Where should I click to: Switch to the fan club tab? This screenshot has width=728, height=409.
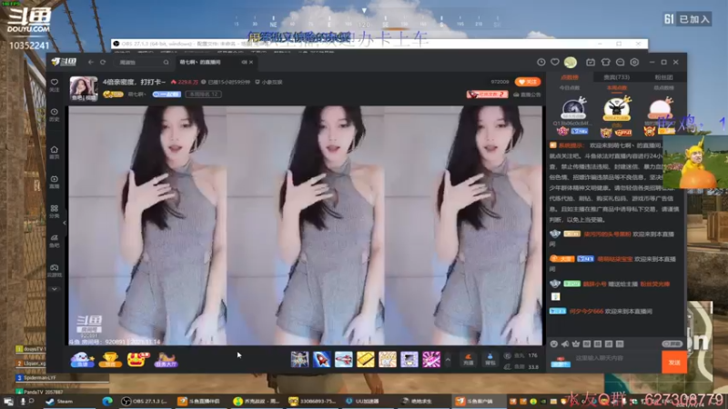point(663,77)
